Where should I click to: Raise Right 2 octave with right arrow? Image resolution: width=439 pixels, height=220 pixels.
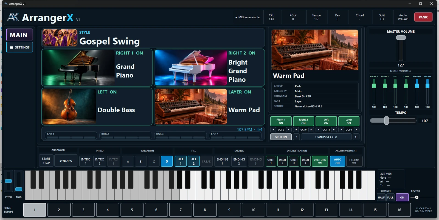click(x=311, y=130)
